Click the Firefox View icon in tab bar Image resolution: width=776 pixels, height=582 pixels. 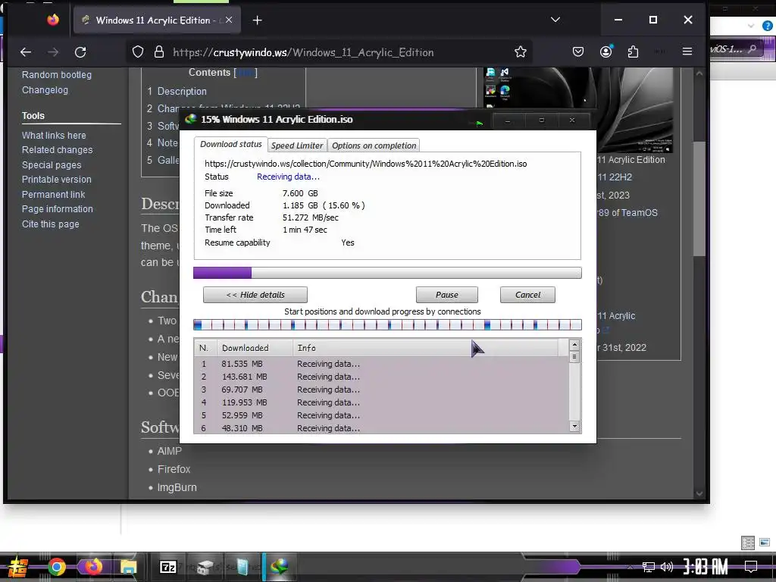53,20
